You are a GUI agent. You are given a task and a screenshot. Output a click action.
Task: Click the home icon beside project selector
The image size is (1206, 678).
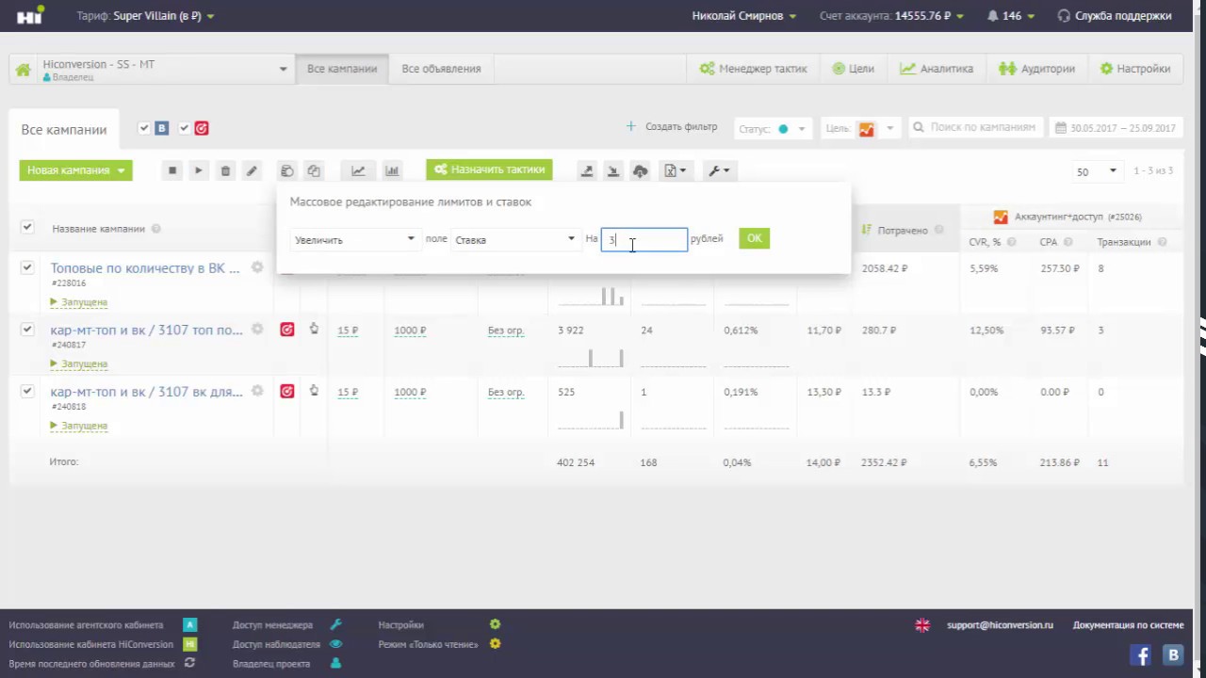click(x=23, y=69)
